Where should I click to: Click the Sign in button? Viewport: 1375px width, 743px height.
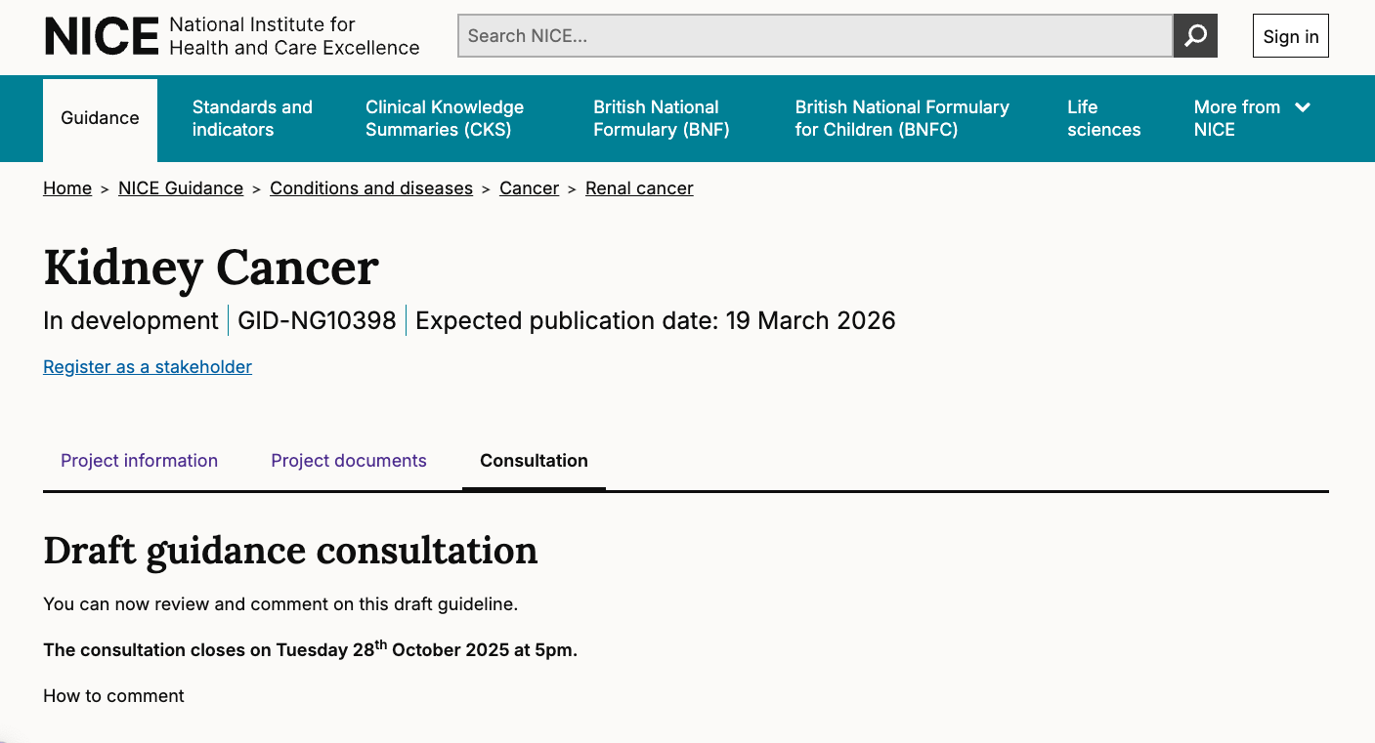pos(1290,36)
